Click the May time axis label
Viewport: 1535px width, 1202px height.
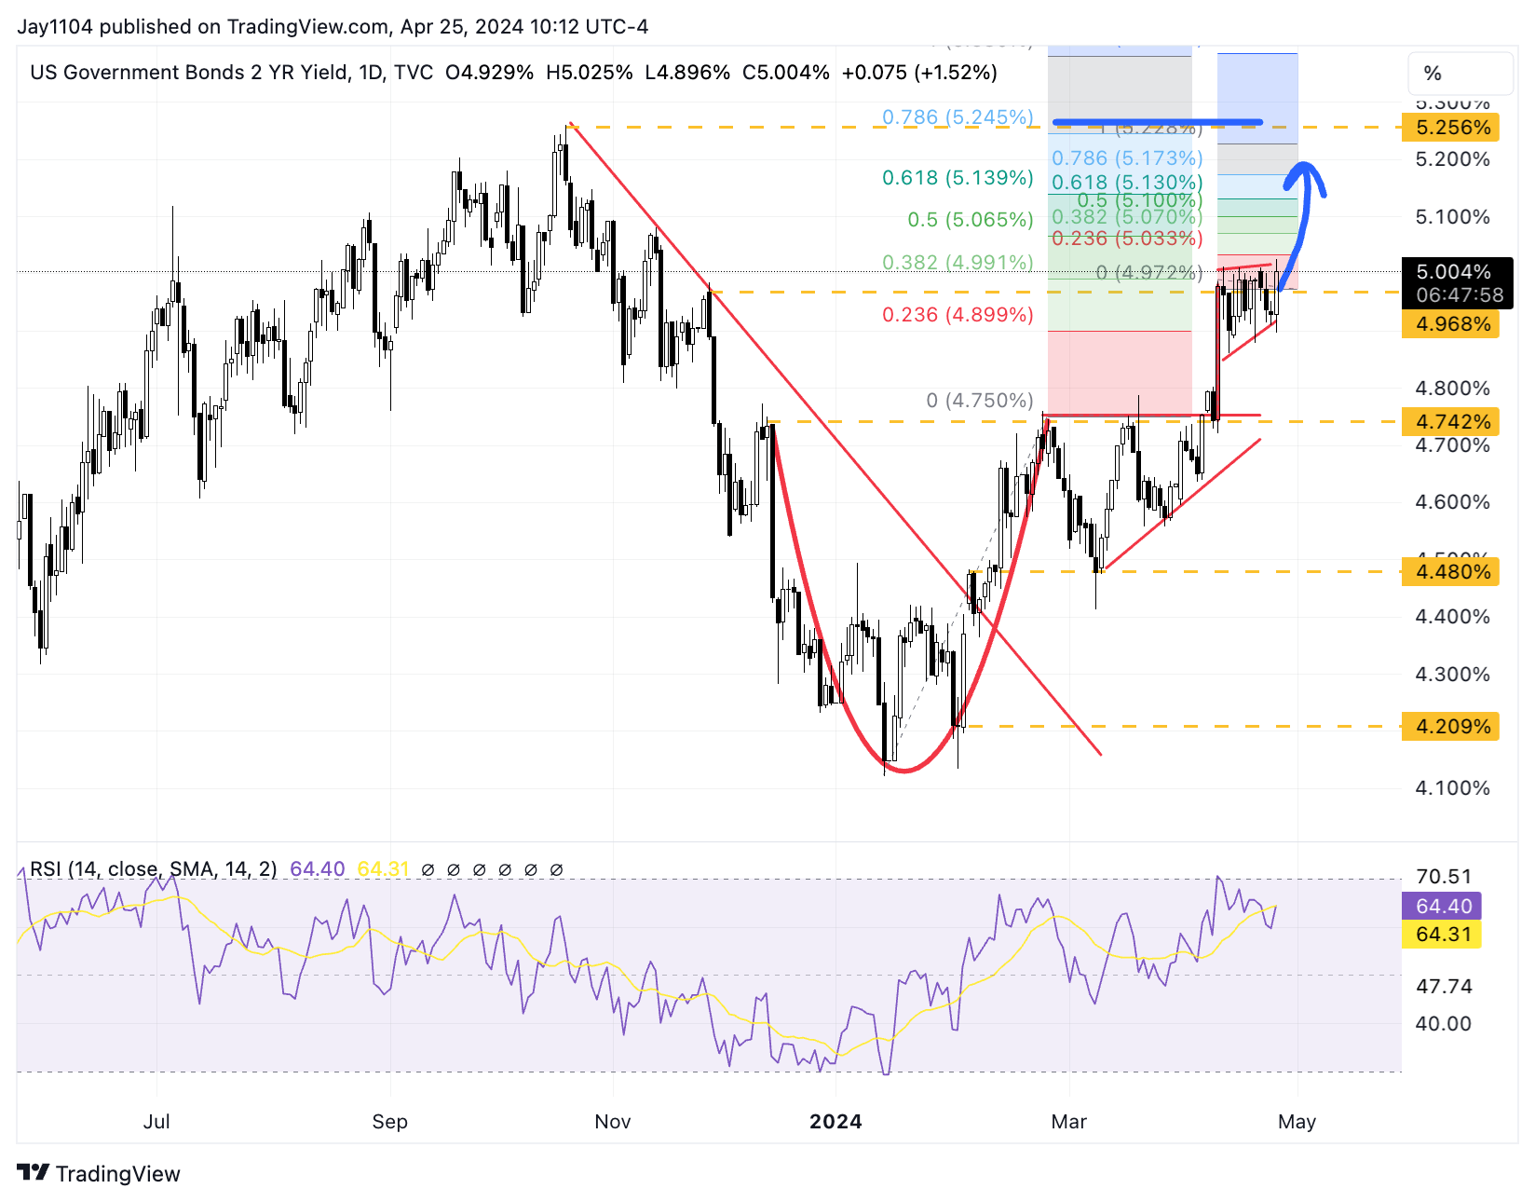pos(1297,1122)
